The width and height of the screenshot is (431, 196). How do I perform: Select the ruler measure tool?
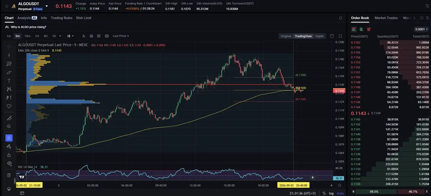pos(9,118)
